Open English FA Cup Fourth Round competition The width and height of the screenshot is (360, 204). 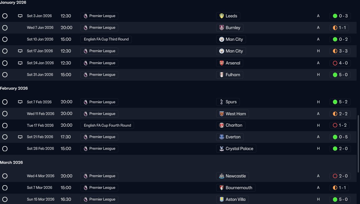coord(107,125)
